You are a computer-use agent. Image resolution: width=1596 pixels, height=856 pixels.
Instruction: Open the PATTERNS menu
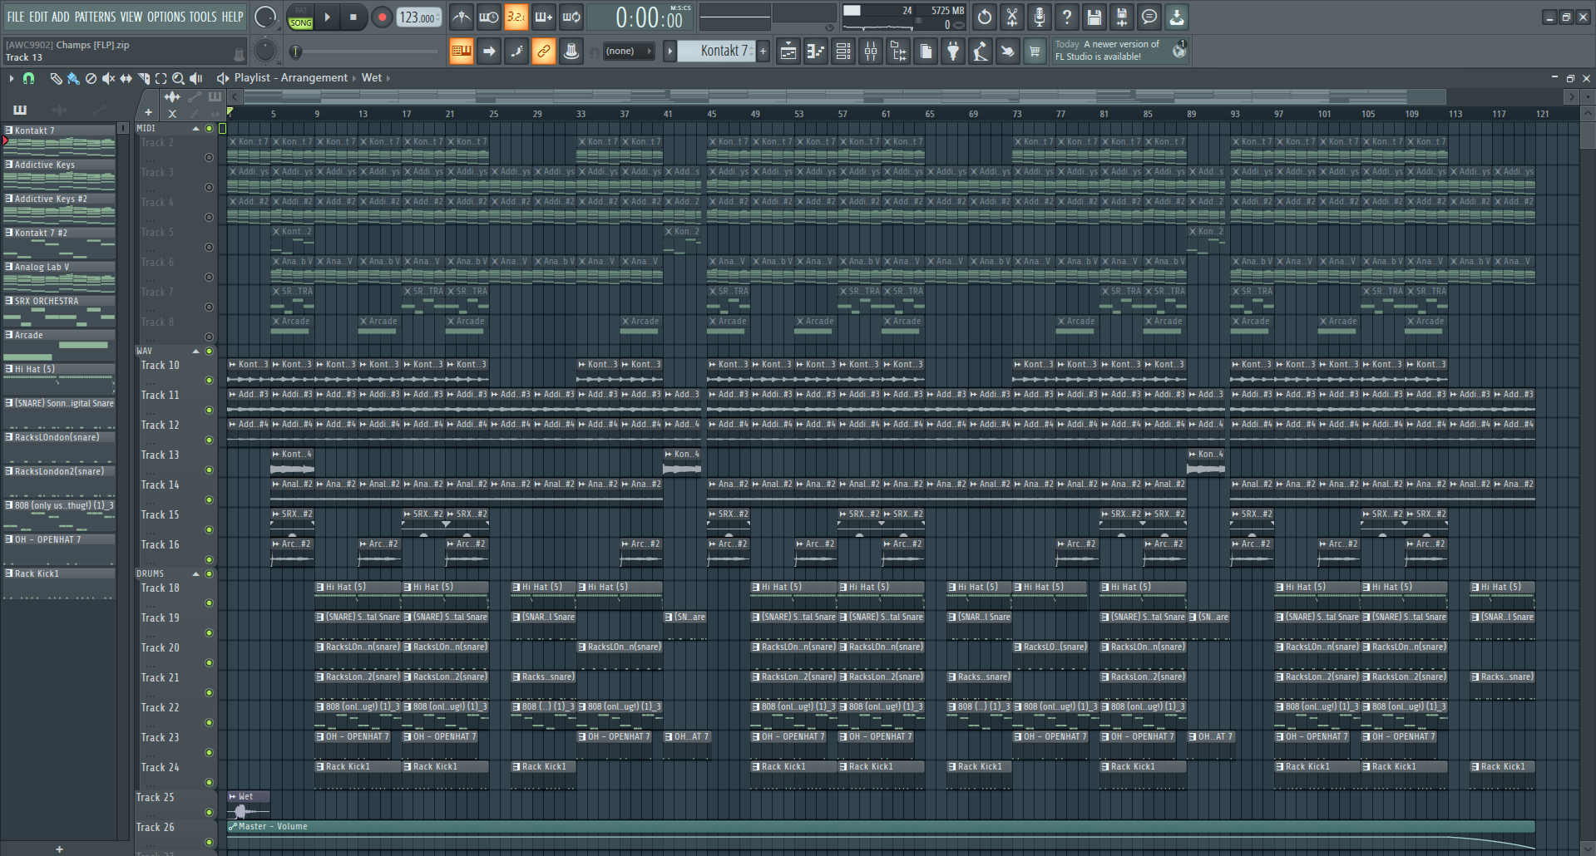tap(95, 17)
